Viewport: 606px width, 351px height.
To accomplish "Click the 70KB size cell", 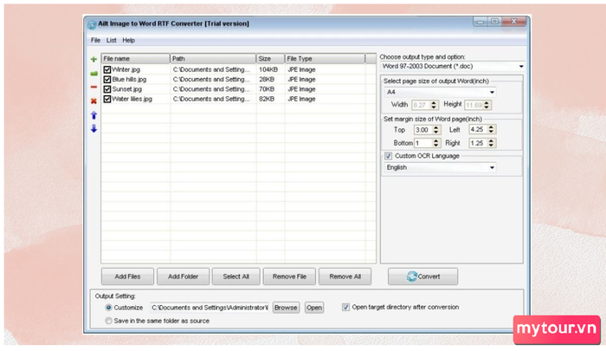I will point(267,89).
